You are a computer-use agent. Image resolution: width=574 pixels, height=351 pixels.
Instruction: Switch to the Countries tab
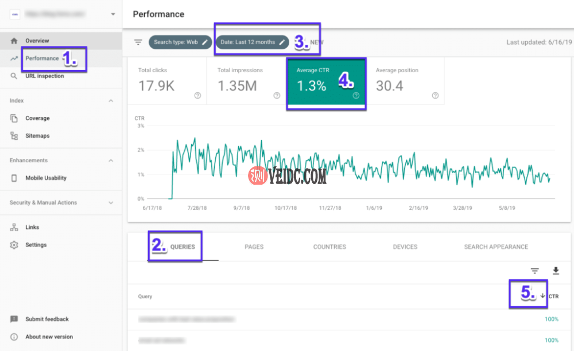[x=329, y=247]
